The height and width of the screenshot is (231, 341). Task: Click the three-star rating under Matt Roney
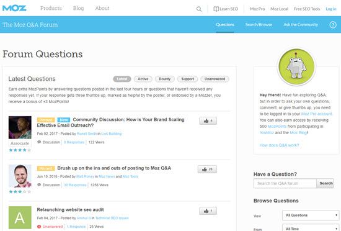(x=20, y=192)
